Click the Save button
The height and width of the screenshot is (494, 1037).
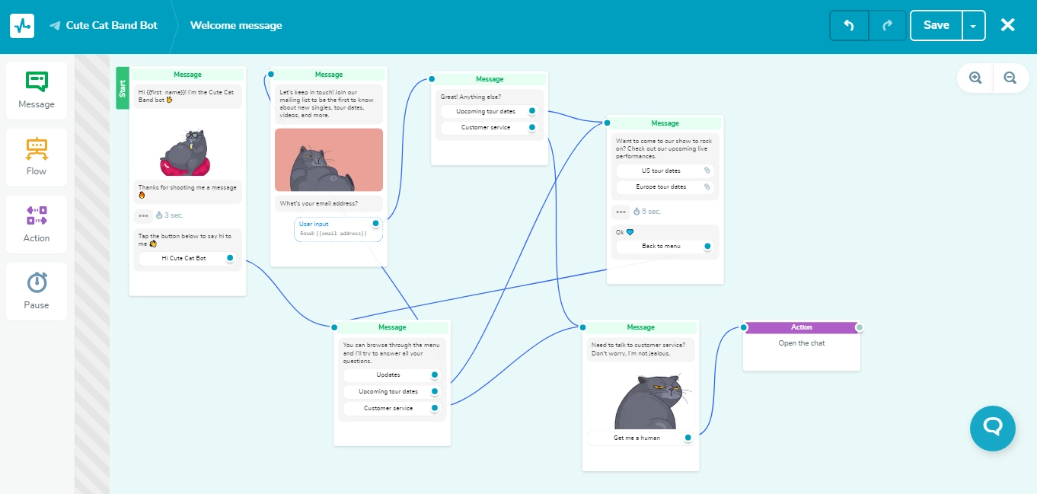tap(936, 25)
